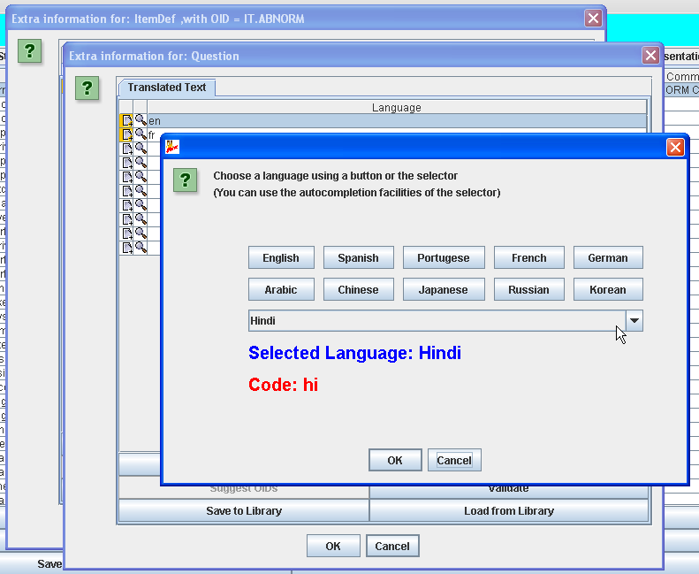Close the language chooser dialog
This screenshot has width=699, height=574.
point(675,147)
